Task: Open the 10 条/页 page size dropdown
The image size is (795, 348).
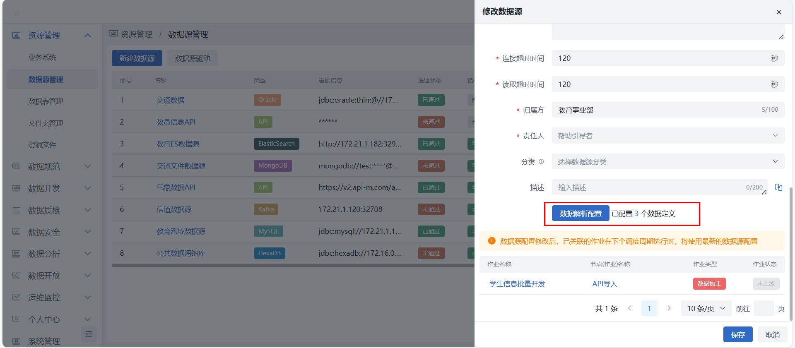Action: tap(706, 308)
